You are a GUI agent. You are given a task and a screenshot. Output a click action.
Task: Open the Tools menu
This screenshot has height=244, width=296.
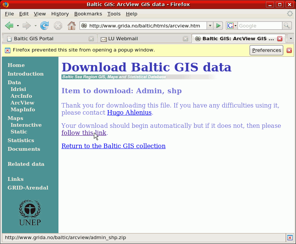tap(114, 14)
